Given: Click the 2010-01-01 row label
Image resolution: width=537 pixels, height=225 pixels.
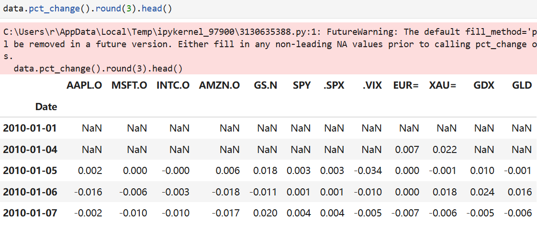Looking at the screenshot, I should click(x=30, y=128).
